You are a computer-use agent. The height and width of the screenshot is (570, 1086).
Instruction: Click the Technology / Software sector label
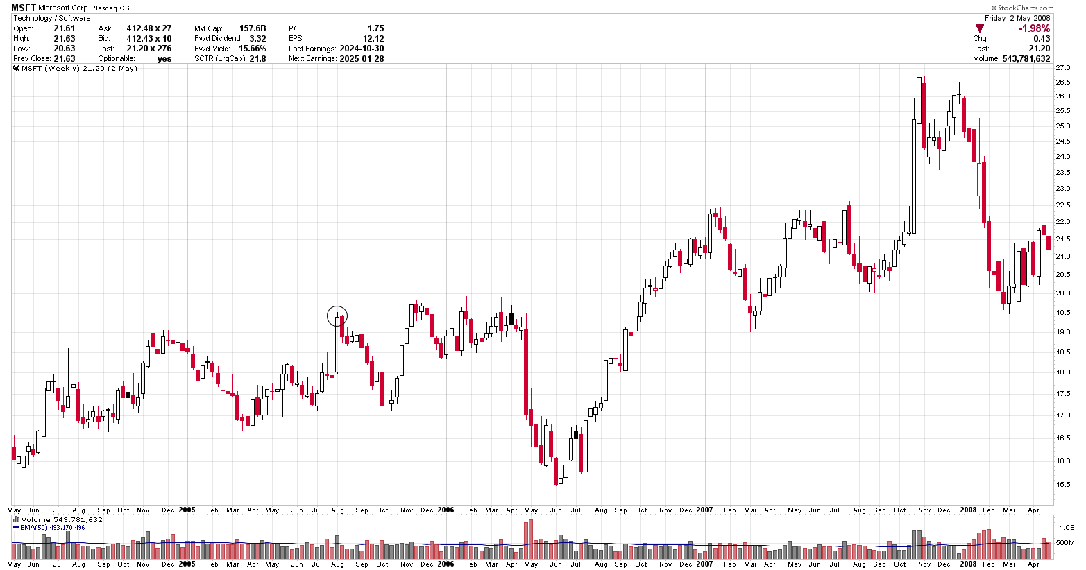(x=52, y=18)
